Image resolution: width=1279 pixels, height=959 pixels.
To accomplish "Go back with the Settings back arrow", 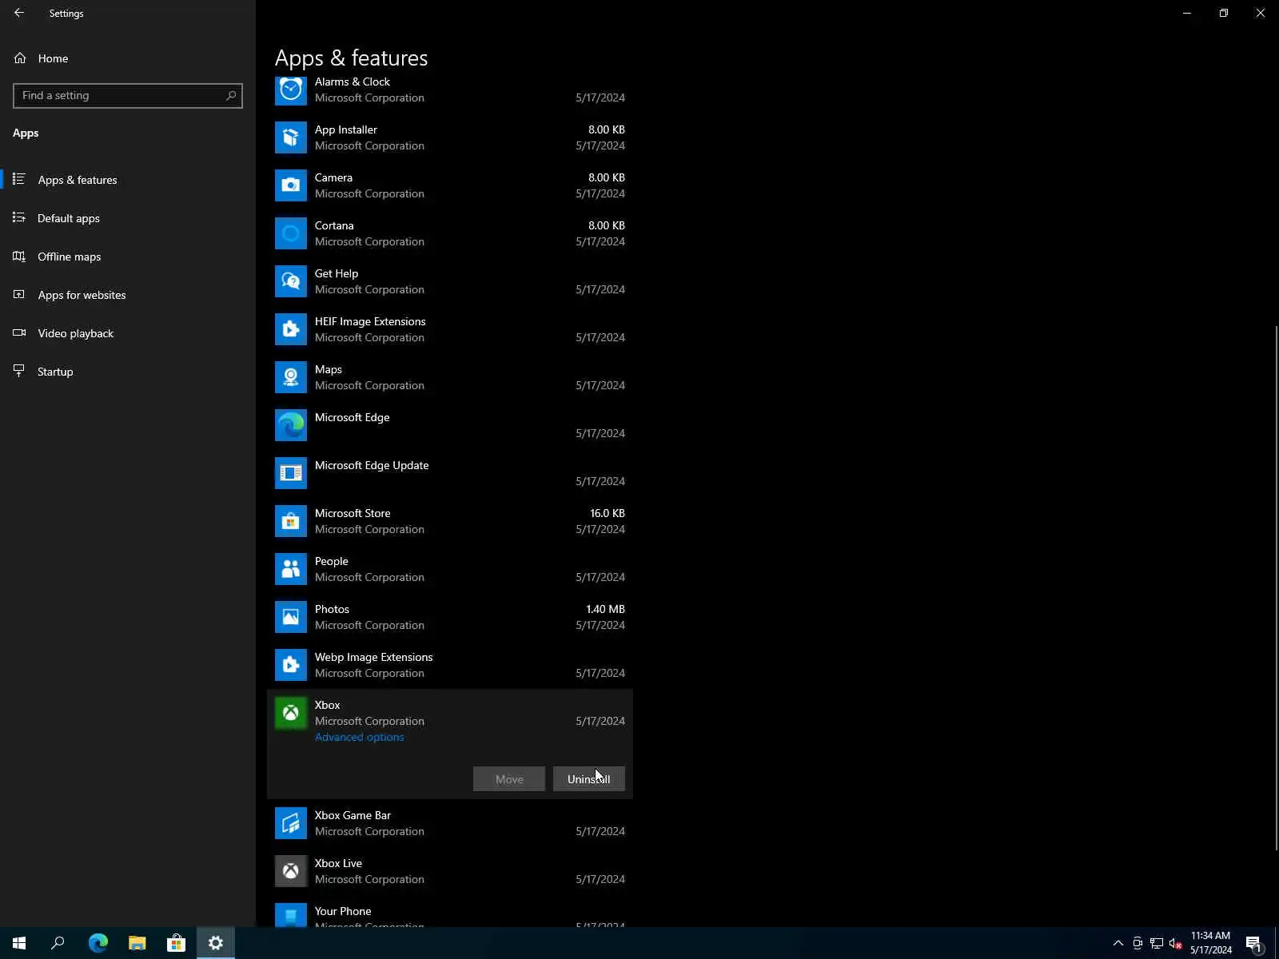I will pyautogui.click(x=19, y=13).
